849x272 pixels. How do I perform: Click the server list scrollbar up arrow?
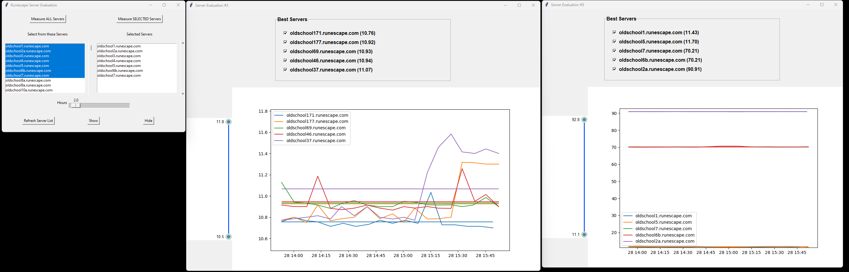click(x=183, y=43)
